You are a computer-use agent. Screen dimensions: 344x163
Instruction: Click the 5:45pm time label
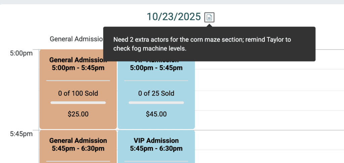pyautogui.click(x=21, y=134)
